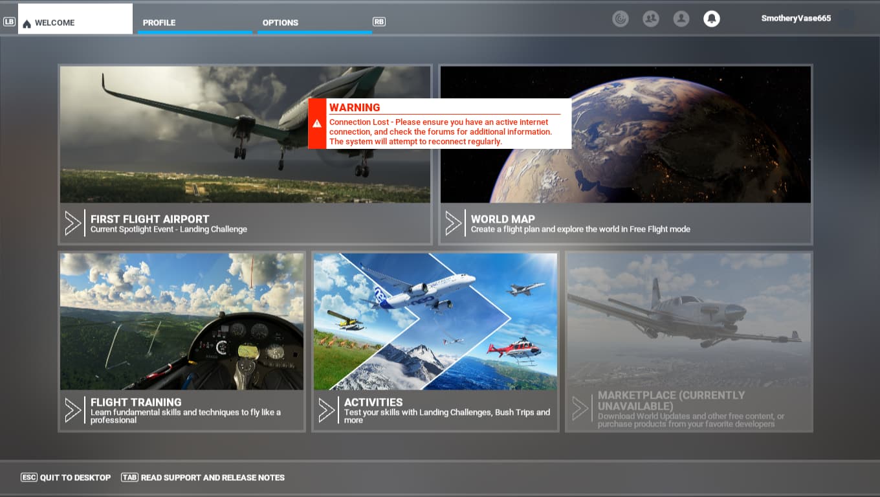Click the spiral update icon in top bar
Image resolution: width=880 pixels, height=497 pixels.
[x=621, y=19]
